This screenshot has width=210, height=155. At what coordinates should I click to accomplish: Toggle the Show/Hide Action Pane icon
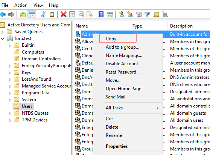point(110,15)
